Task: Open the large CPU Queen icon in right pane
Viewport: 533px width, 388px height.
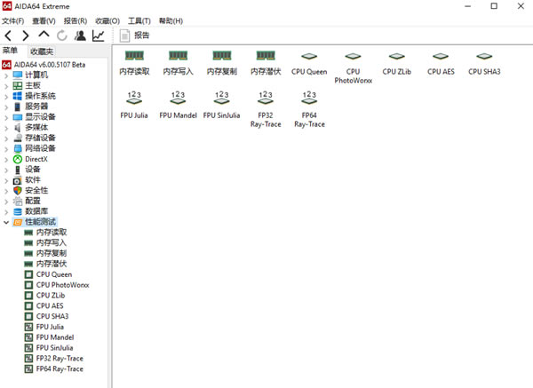Action: pyautogui.click(x=310, y=62)
